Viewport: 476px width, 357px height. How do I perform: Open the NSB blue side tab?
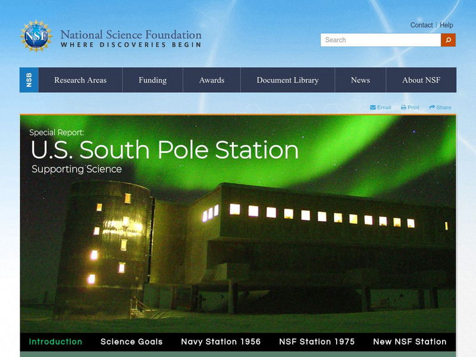[x=29, y=80]
